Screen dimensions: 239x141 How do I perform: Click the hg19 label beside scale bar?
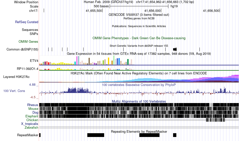[174, 6]
